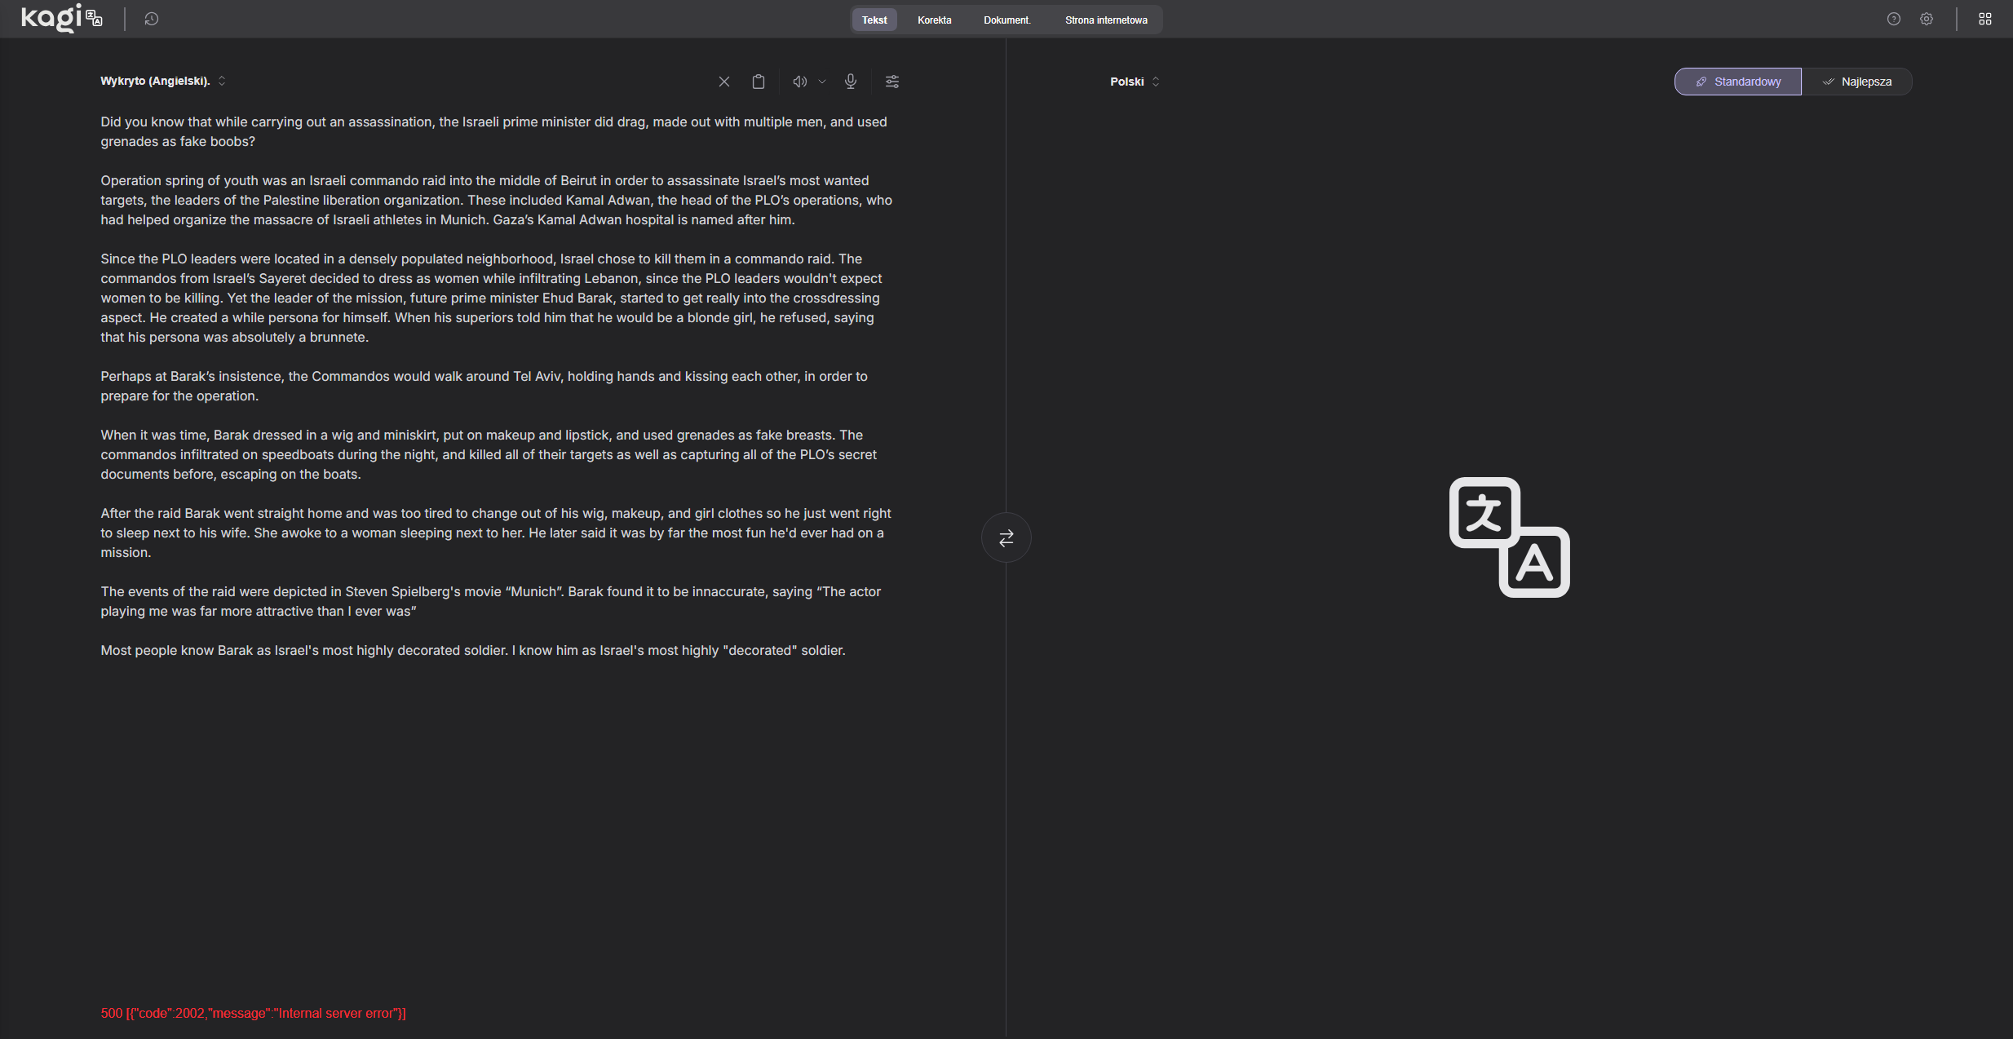Switch to the Dokument tab
Viewport: 2013px width, 1039px height.
tap(1006, 20)
